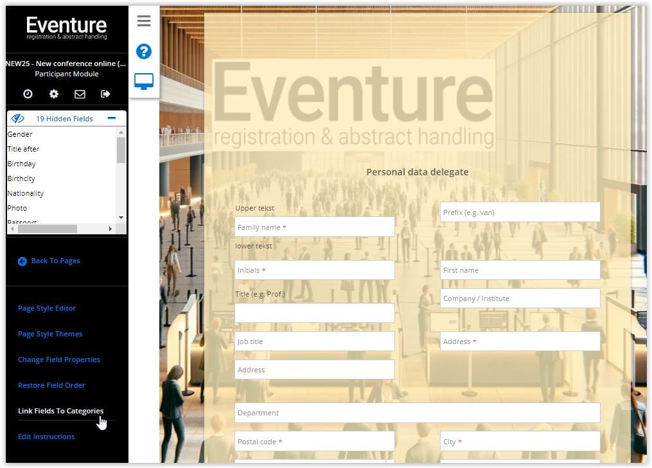Screen dimensions: 652x468
Task: Collapse the 19 Hidden Fields panel
Action: tap(111, 118)
